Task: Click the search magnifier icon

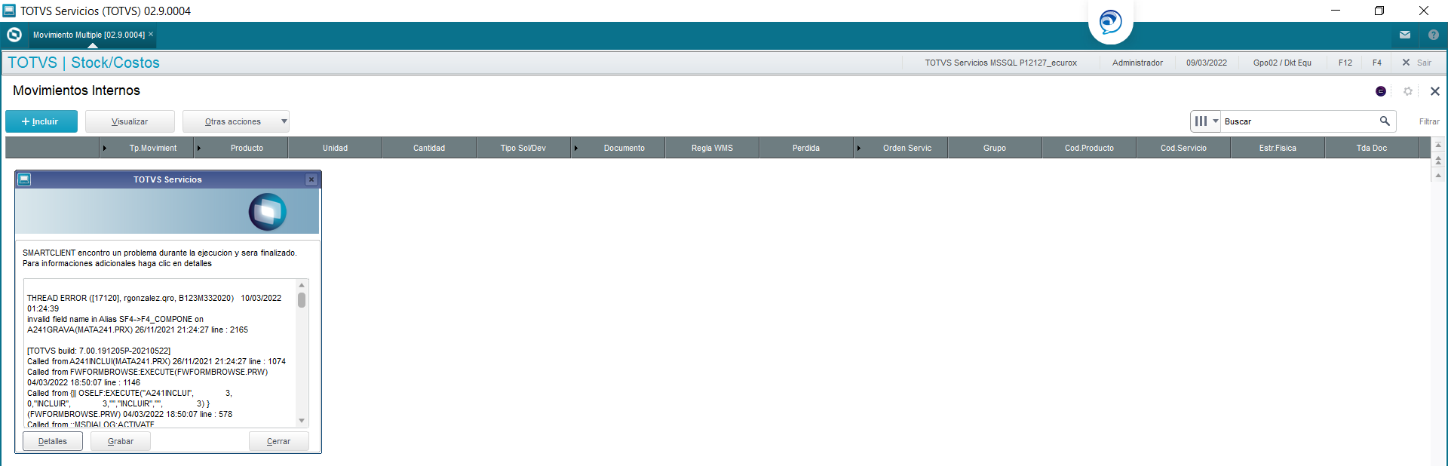Action: click(1385, 121)
